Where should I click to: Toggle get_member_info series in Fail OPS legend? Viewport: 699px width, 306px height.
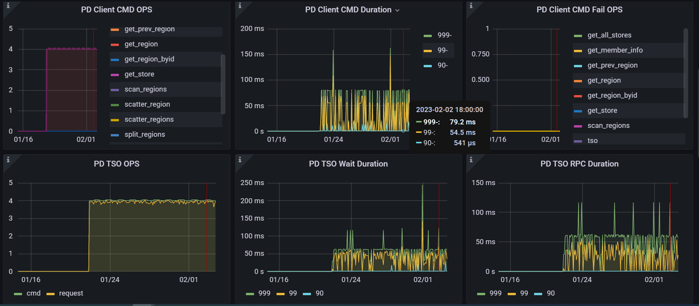tap(615, 50)
